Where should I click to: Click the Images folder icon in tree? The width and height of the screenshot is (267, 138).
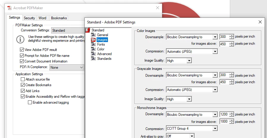point(93,40)
